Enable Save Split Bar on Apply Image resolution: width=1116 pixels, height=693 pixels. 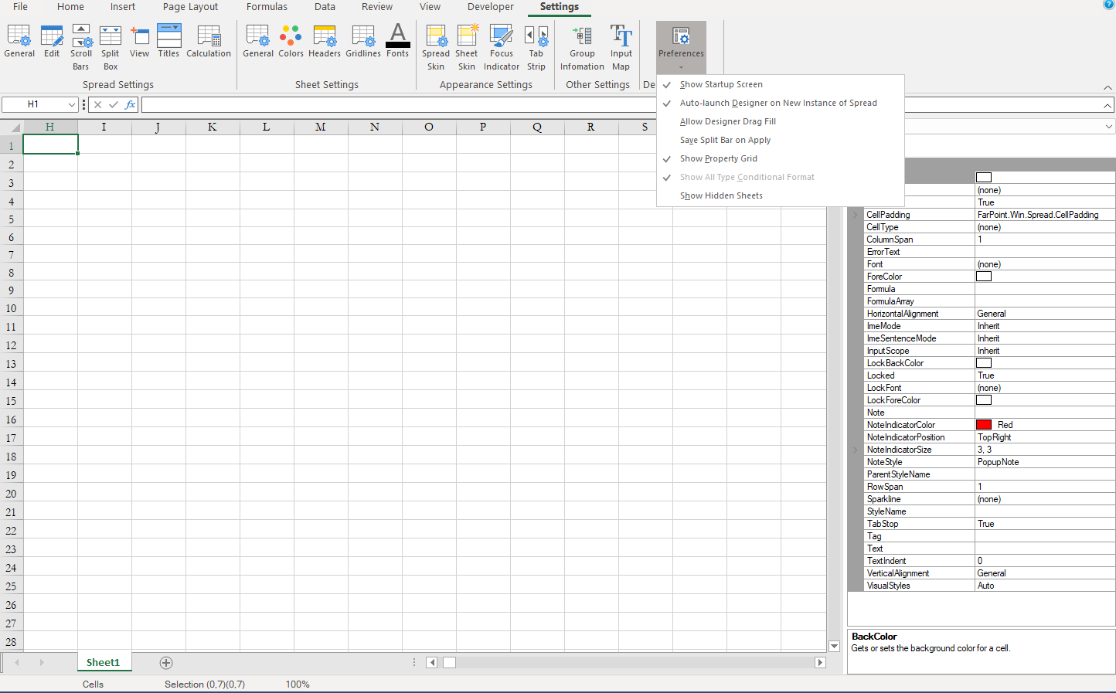click(781, 140)
